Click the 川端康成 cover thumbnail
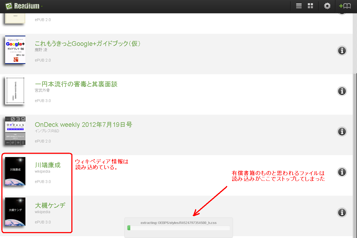Image resolution: width=357 pixels, height=238 pixels. point(15,171)
